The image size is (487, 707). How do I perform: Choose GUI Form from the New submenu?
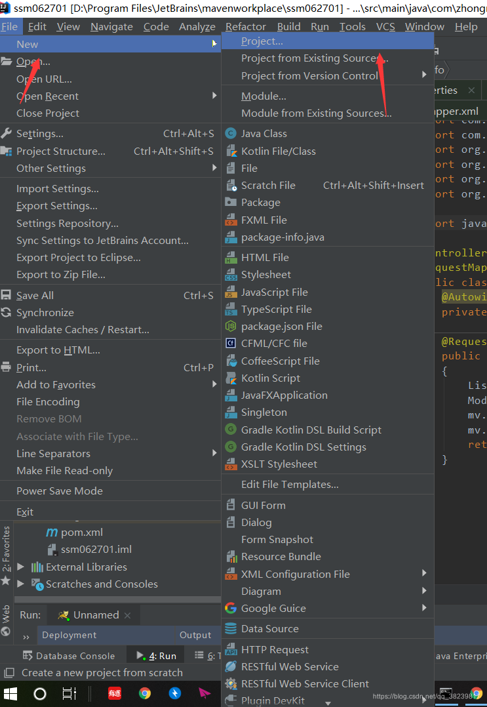coord(328,506)
